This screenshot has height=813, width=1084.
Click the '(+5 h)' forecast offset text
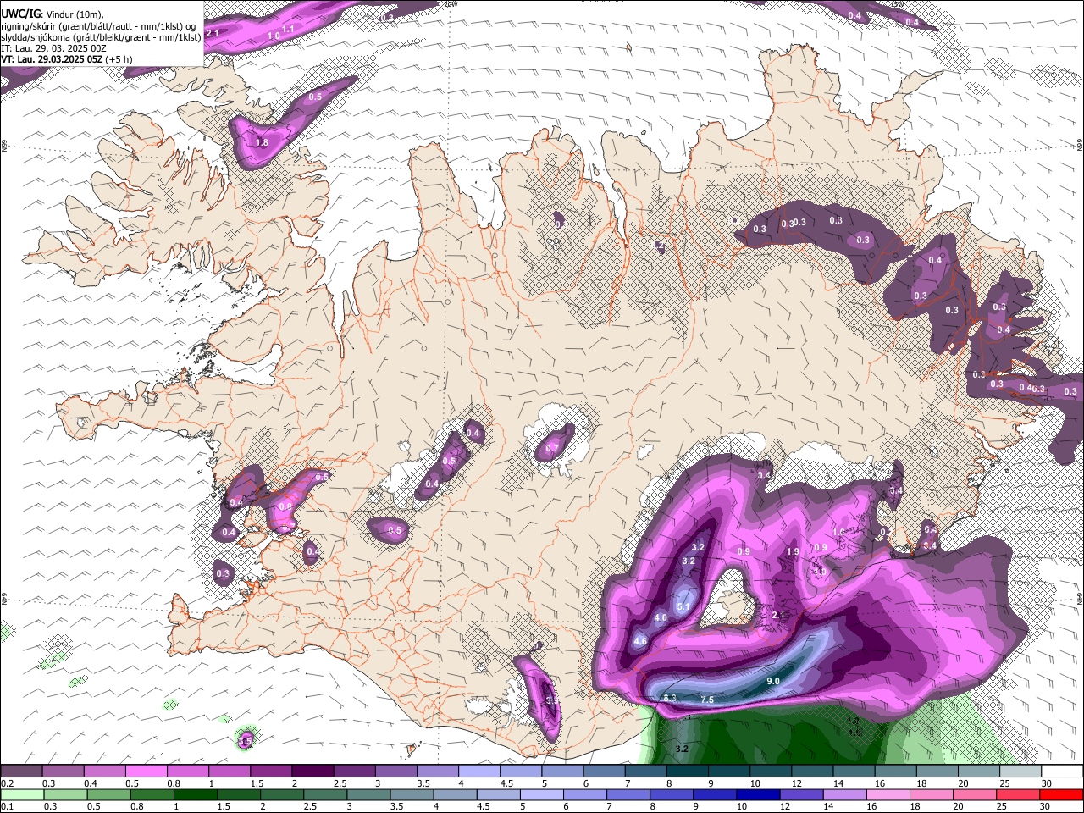[119, 59]
